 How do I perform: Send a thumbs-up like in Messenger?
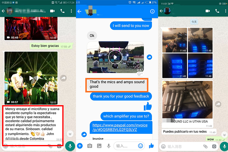(151, 145)
